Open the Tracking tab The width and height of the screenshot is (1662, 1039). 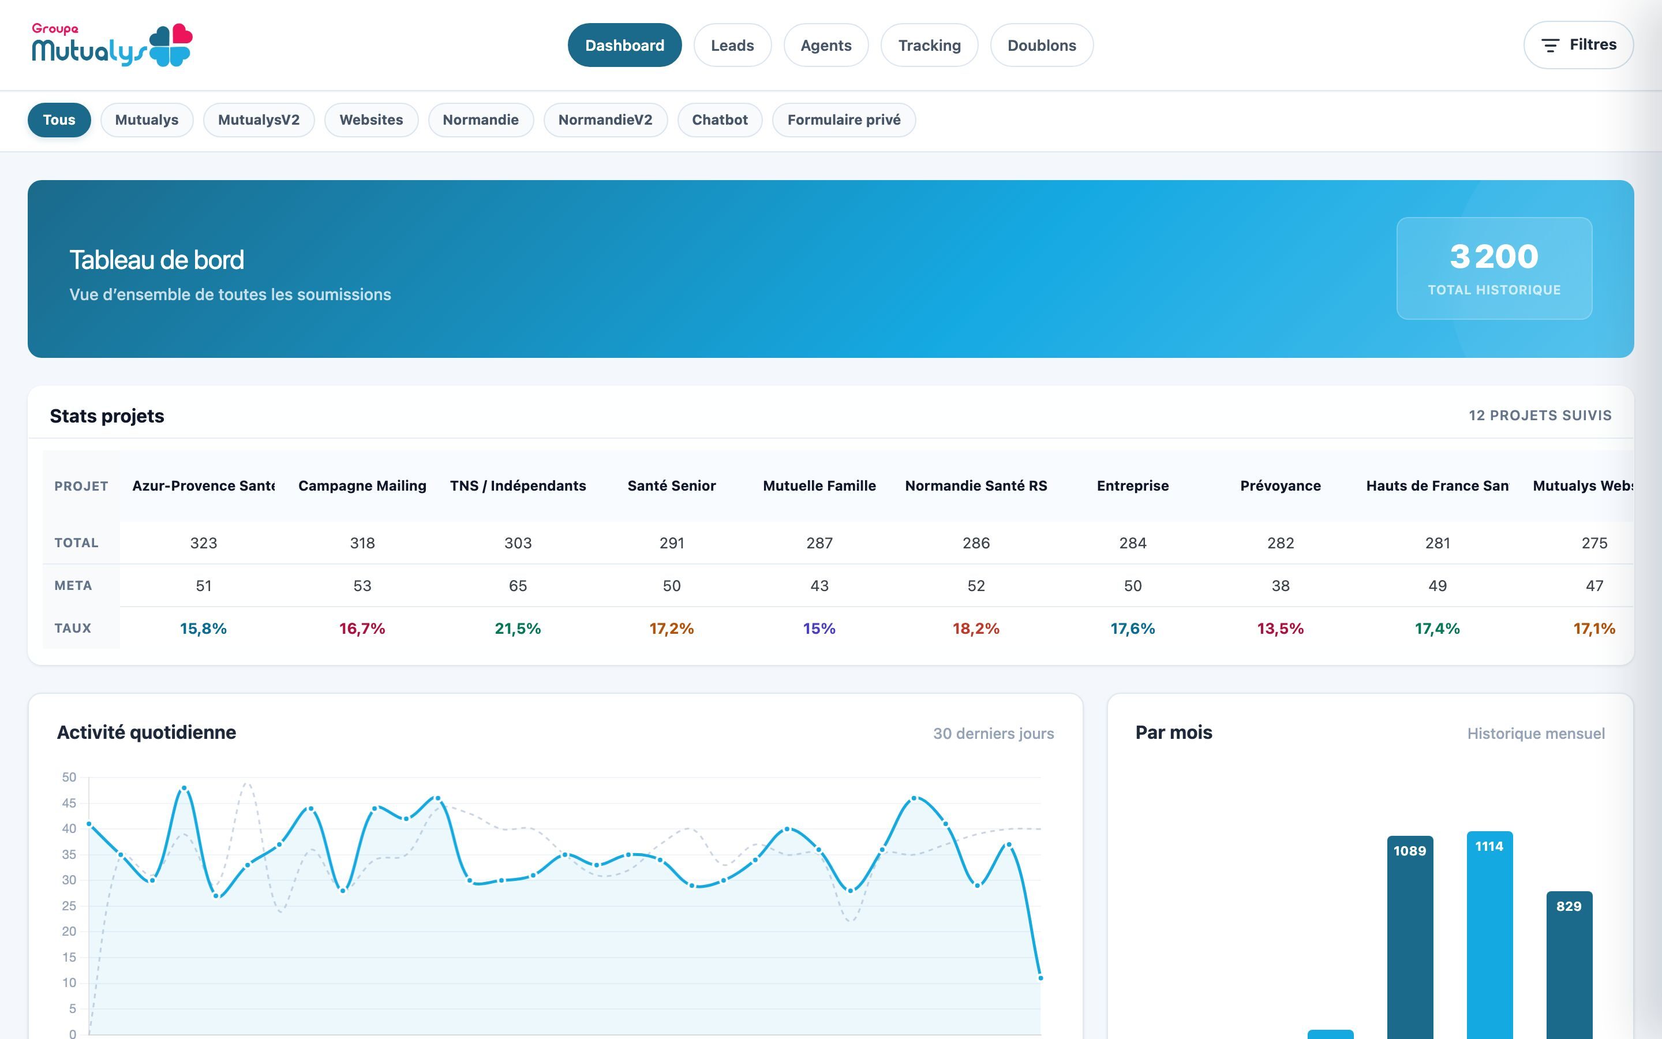pyautogui.click(x=929, y=46)
